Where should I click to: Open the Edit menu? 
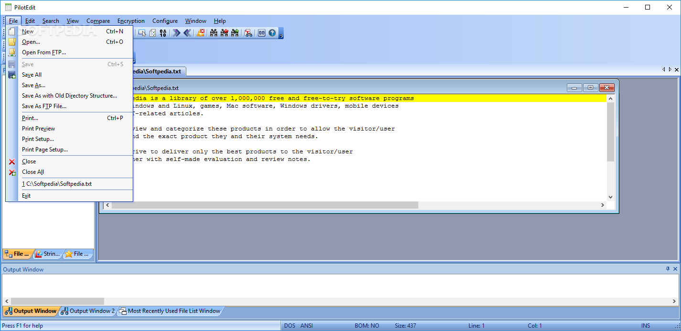30,21
